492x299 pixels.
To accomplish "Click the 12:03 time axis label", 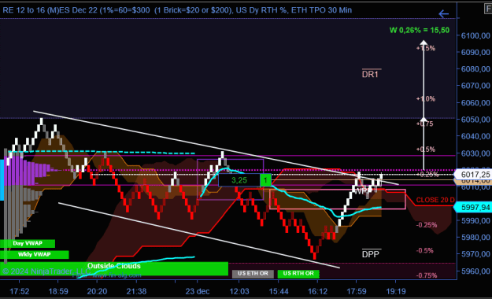I will [x=239, y=291].
